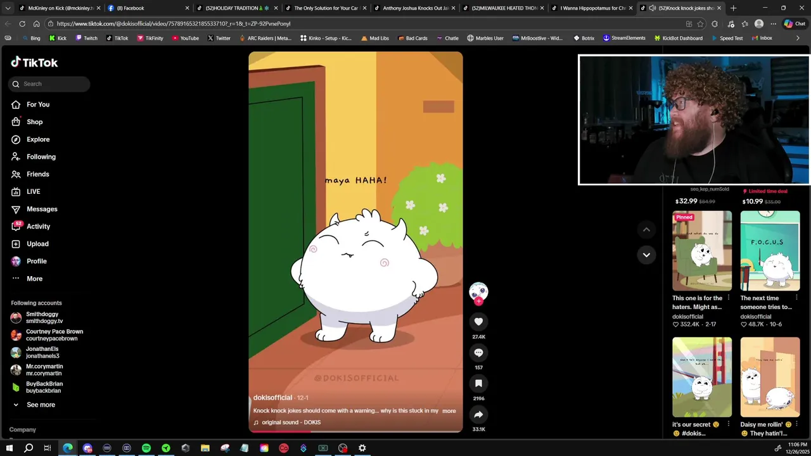
Task: Like the video with the heart icon
Action: coord(478,322)
